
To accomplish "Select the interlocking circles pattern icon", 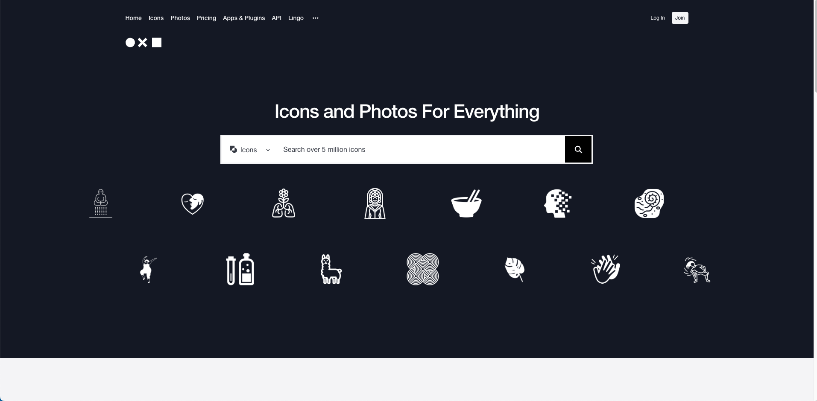I will pos(423,269).
